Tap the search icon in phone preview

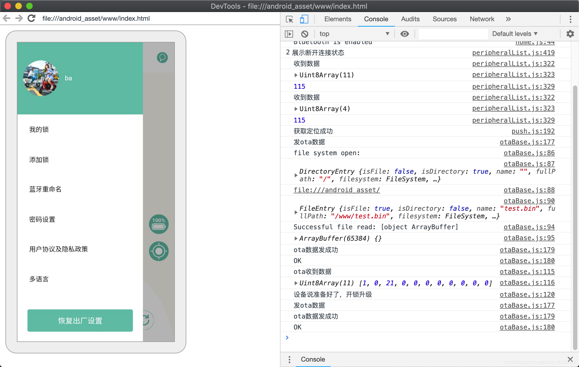tap(162, 57)
